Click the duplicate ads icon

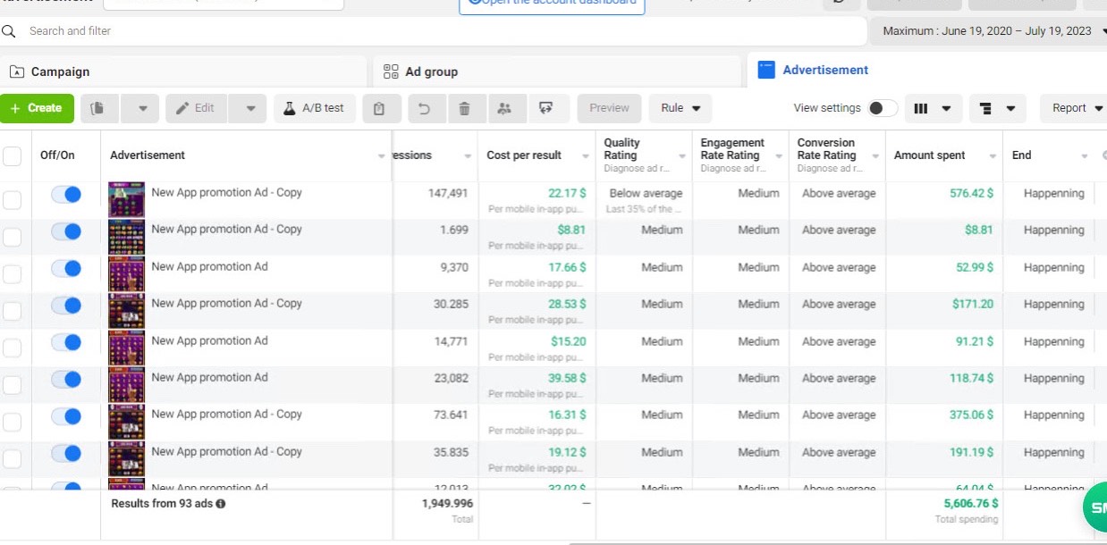[x=98, y=108]
